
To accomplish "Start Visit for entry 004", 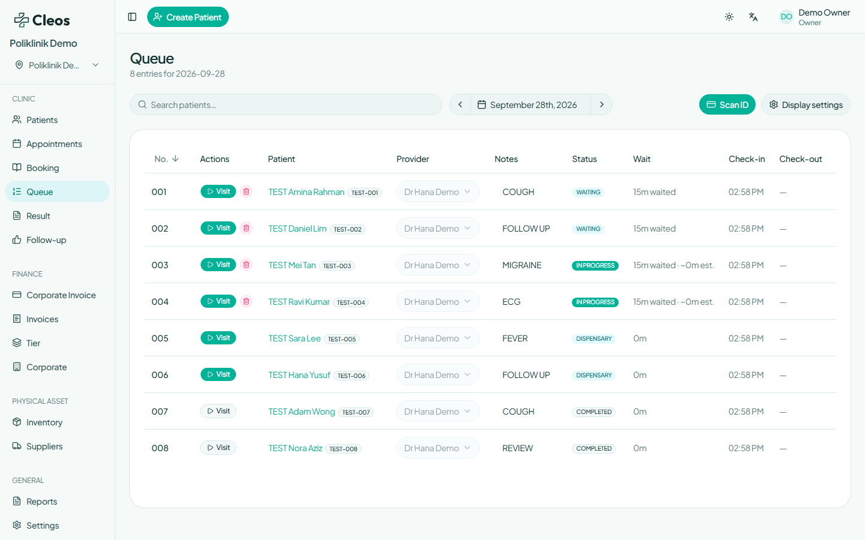I will [218, 301].
